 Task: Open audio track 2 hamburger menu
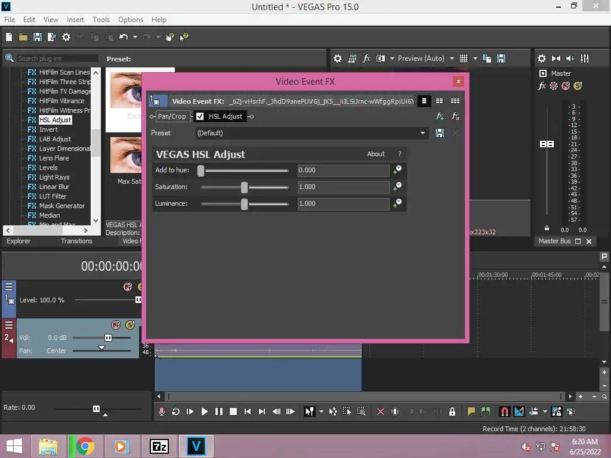9,325
